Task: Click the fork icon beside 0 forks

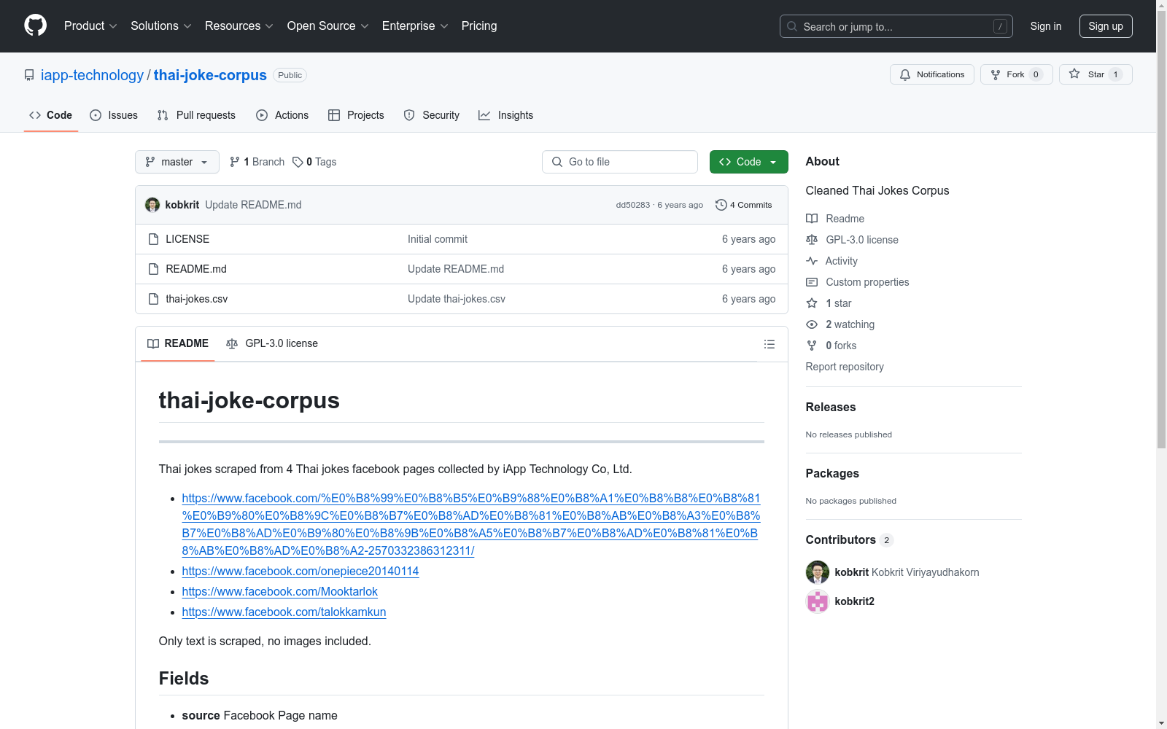Action: (x=812, y=346)
